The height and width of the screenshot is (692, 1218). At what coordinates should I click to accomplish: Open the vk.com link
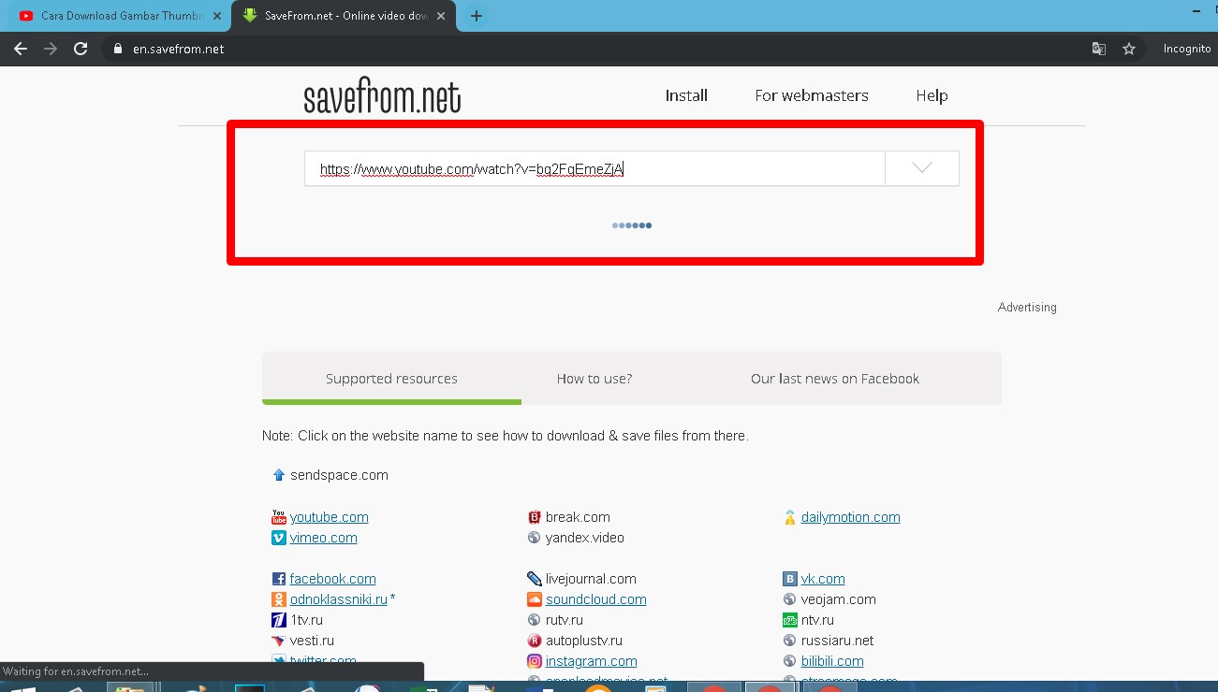823,579
